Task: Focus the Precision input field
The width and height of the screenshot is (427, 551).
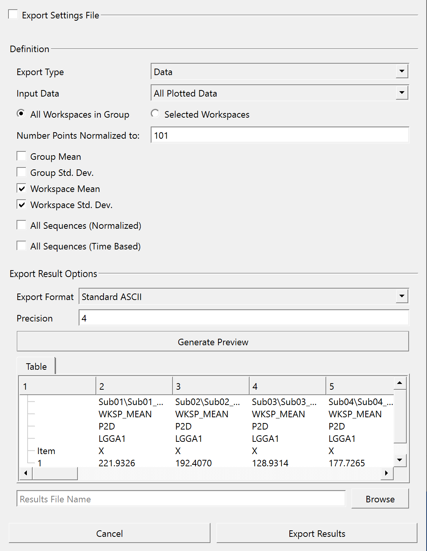Action: point(244,318)
